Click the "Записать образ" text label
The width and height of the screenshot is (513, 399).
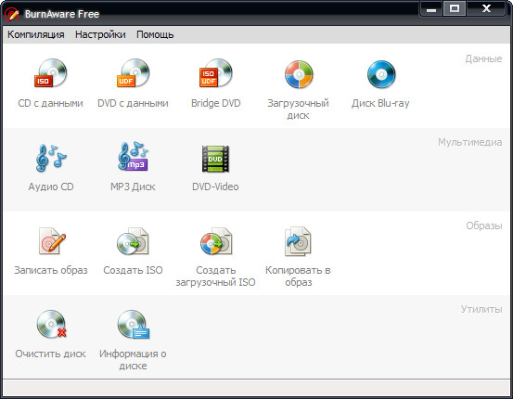pyautogui.click(x=51, y=270)
